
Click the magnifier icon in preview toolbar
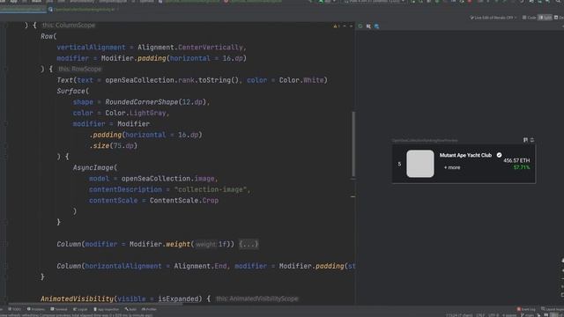(x=376, y=26)
